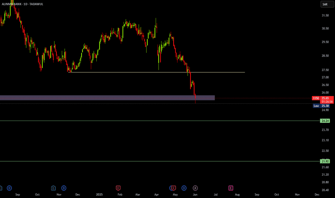Select the 24.24 green price level label
This screenshot has height=198, width=335.
click(x=325, y=121)
